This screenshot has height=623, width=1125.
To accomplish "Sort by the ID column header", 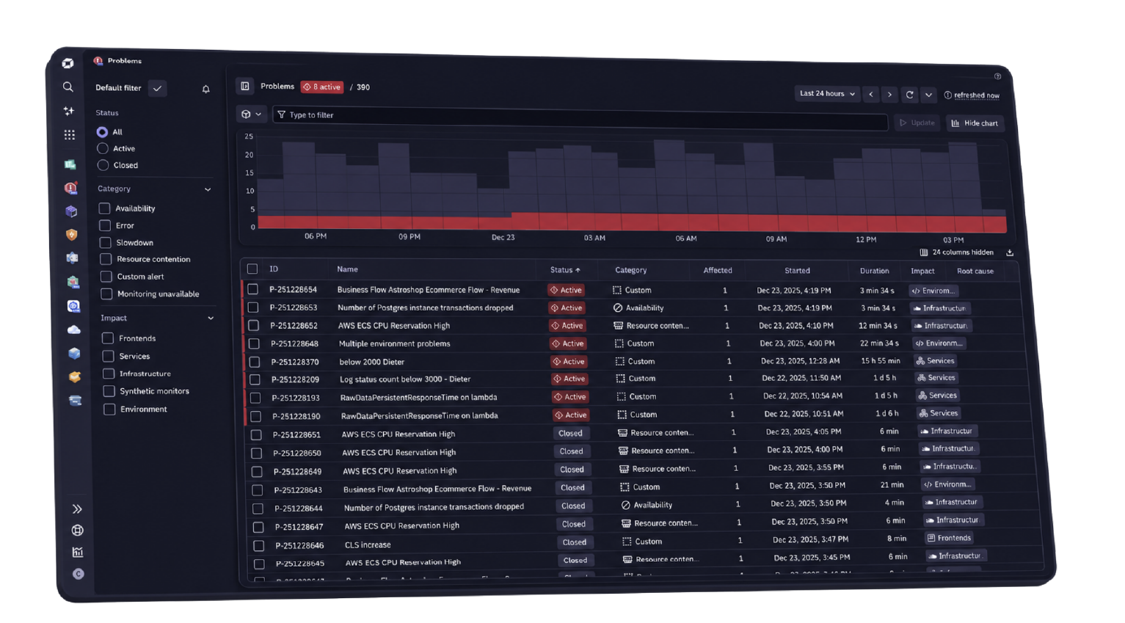I will [274, 269].
